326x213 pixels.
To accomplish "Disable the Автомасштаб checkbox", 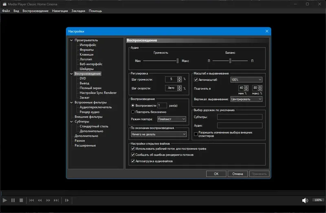I will (x=195, y=80).
